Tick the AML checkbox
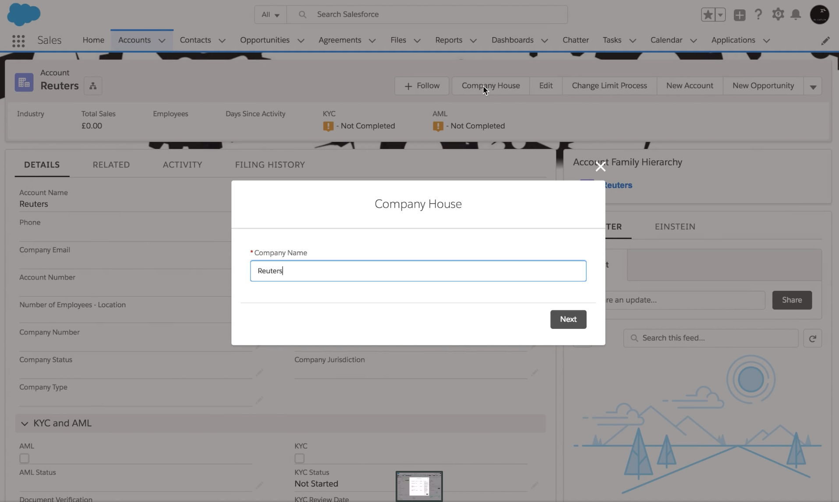Screen dimensions: 839x502 click(x=25, y=458)
